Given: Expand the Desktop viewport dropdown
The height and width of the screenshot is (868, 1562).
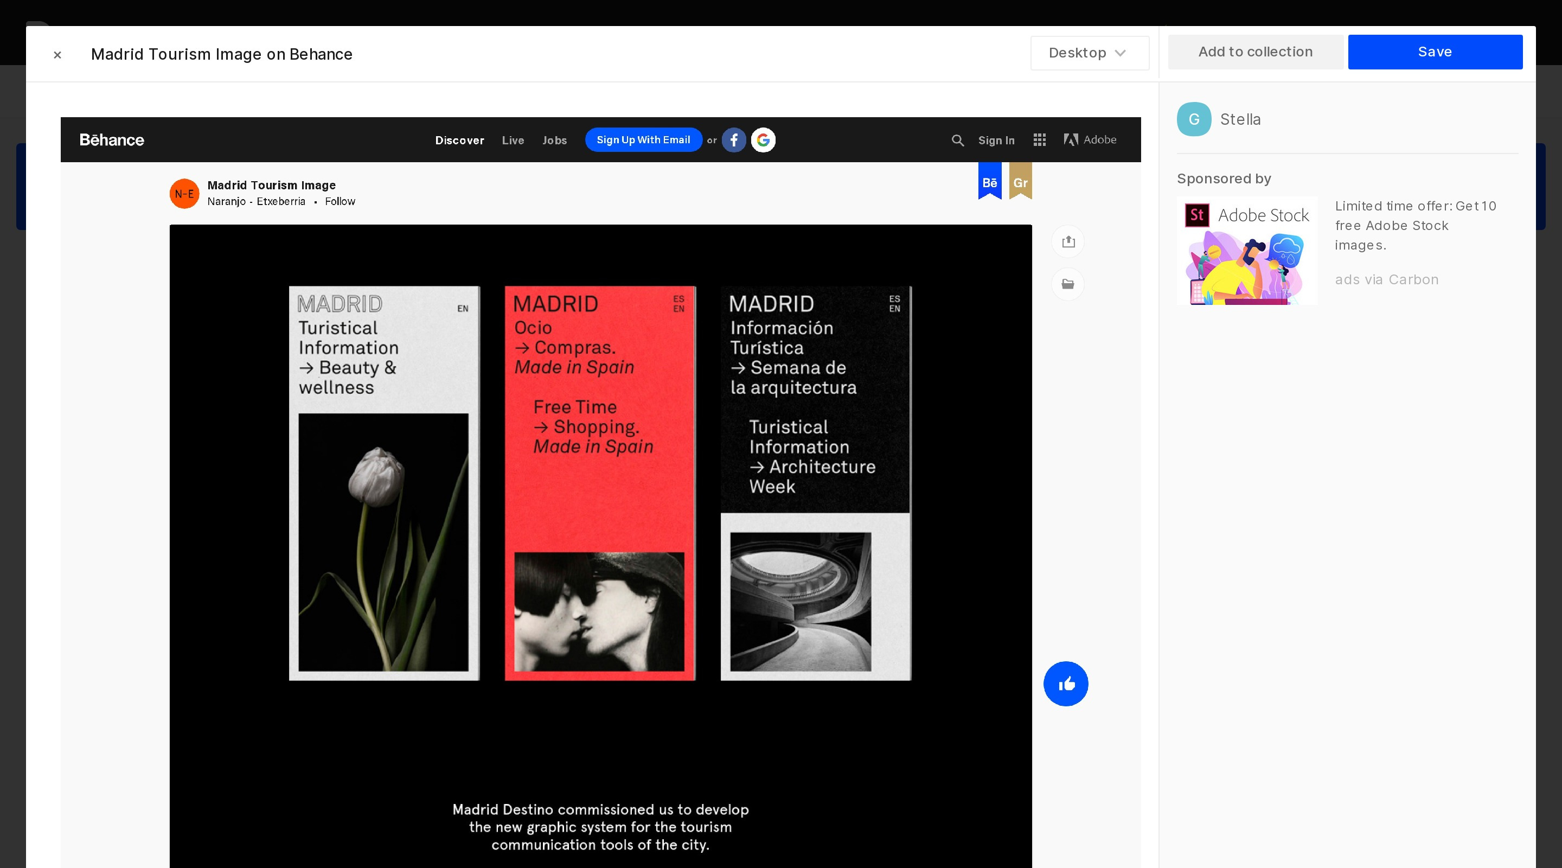Looking at the screenshot, I should [x=1089, y=53].
